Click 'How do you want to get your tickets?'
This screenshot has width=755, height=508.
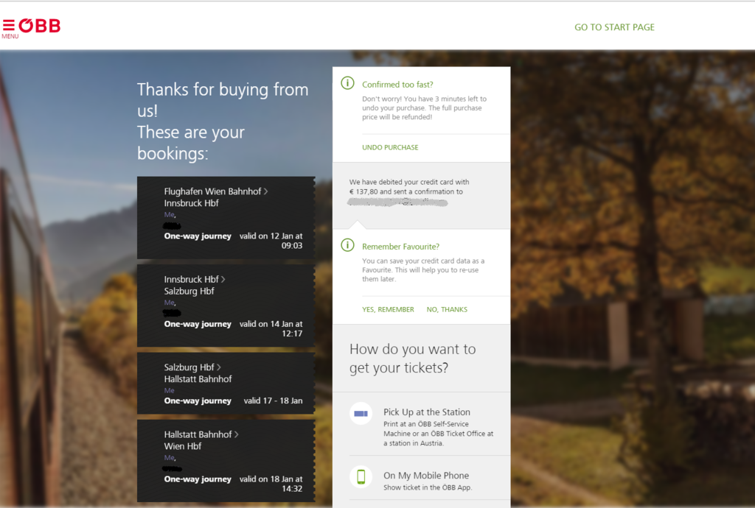pyautogui.click(x=413, y=358)
